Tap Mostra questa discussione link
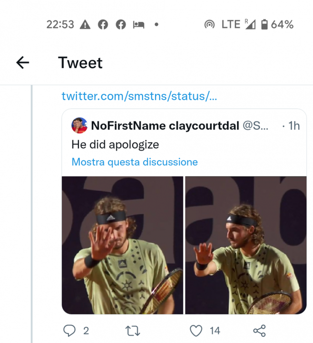Viewport: 313px width, 343px height. tap(135, 162)
